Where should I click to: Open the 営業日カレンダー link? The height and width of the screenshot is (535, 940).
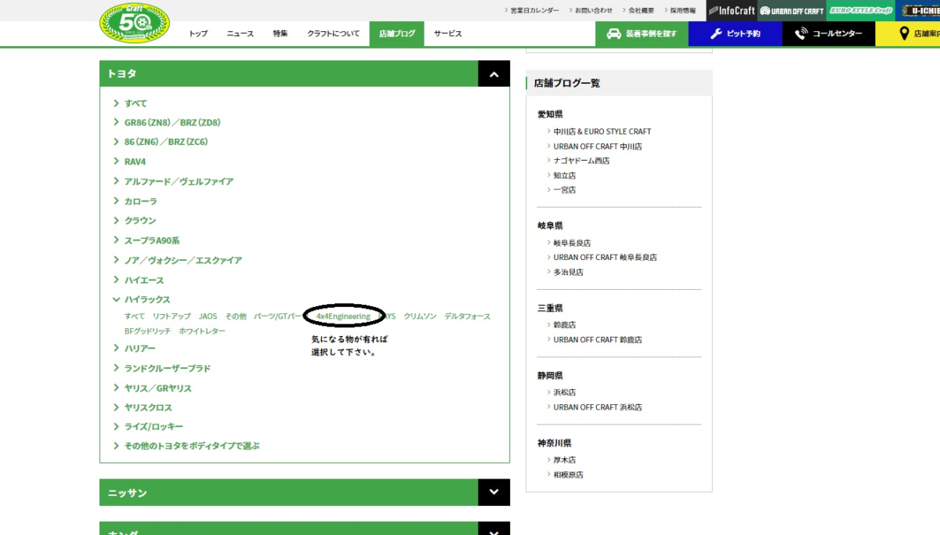[x=534, y=10]
